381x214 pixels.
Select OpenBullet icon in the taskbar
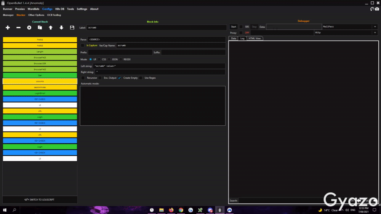click(220, 210)
